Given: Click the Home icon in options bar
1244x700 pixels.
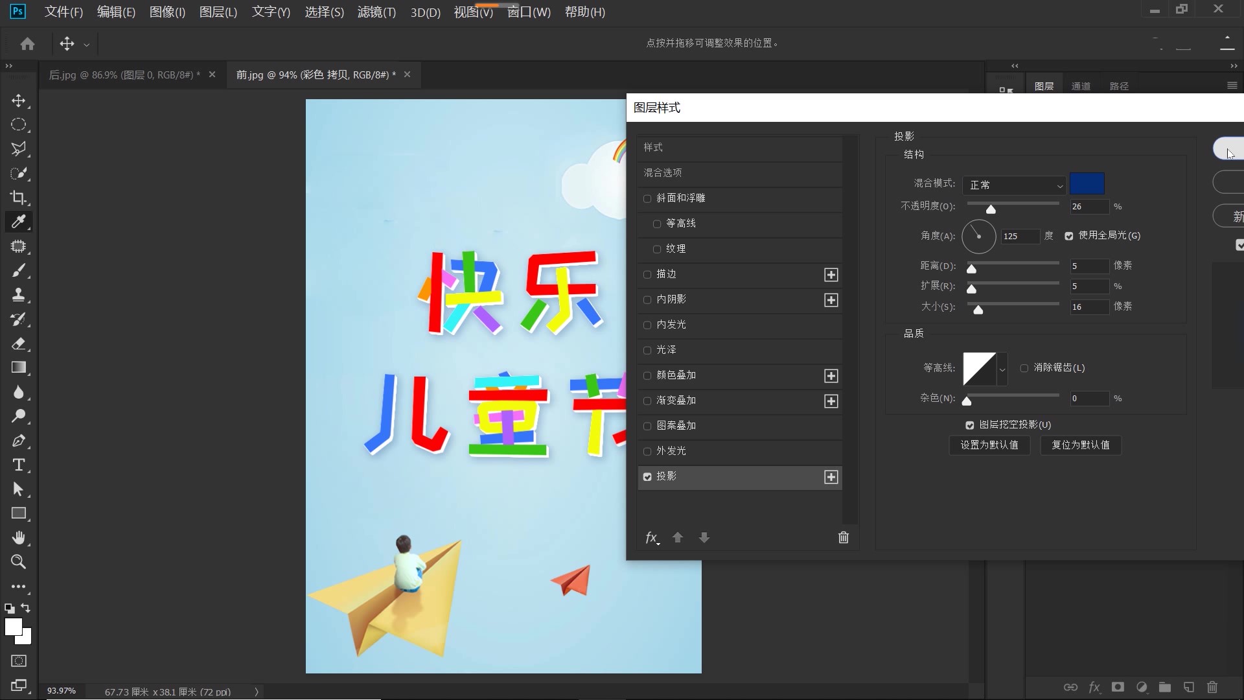Looking at the screenshot, I should click(27, 43).
